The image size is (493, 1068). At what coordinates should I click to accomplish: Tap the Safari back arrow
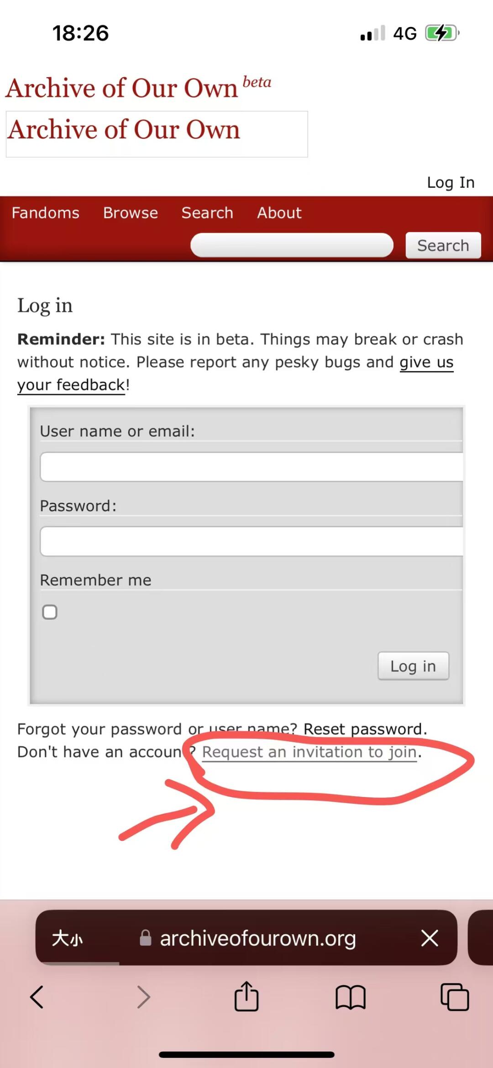(37, 997)
